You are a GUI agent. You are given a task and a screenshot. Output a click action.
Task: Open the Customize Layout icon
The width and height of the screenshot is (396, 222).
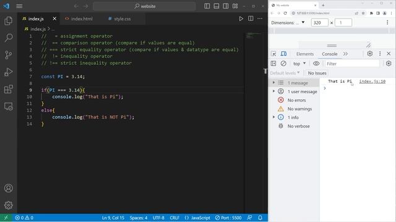point(235,6)
